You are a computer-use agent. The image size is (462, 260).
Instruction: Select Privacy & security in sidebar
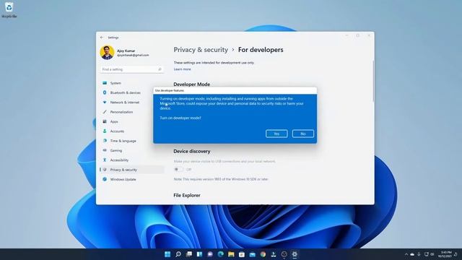pos(131,170)
